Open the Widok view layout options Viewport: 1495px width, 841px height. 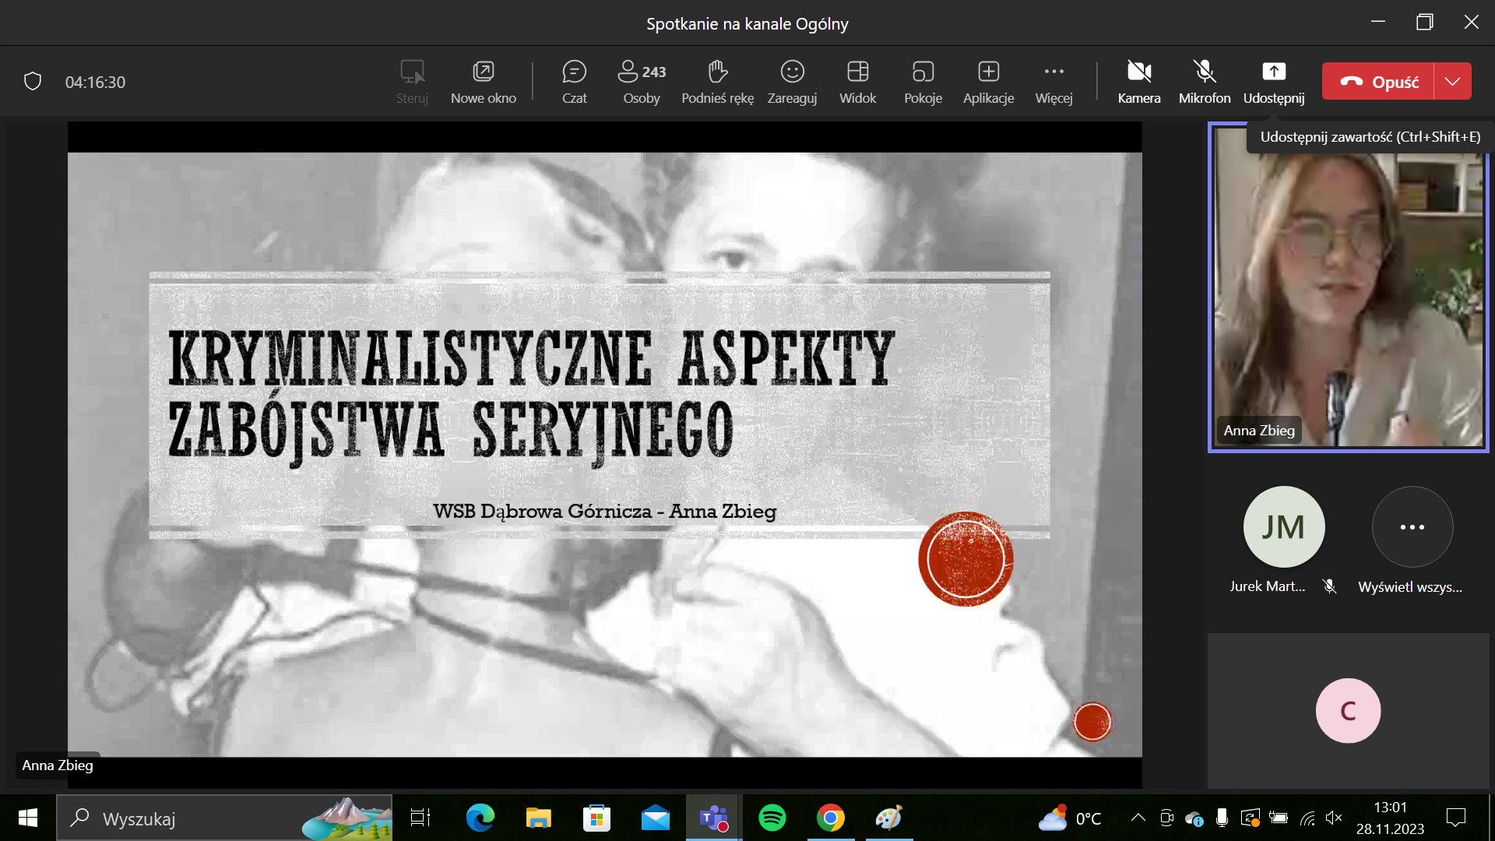(857, 81)
